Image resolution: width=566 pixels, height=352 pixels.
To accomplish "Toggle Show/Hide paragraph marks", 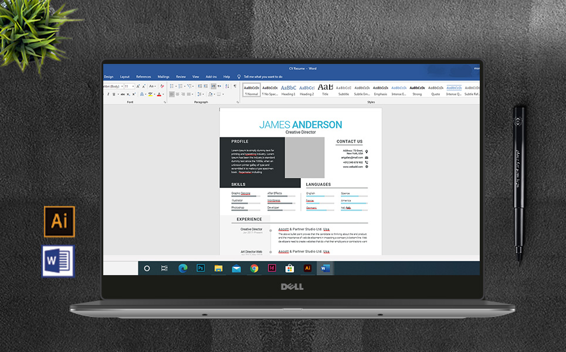I will pos(235,86).
